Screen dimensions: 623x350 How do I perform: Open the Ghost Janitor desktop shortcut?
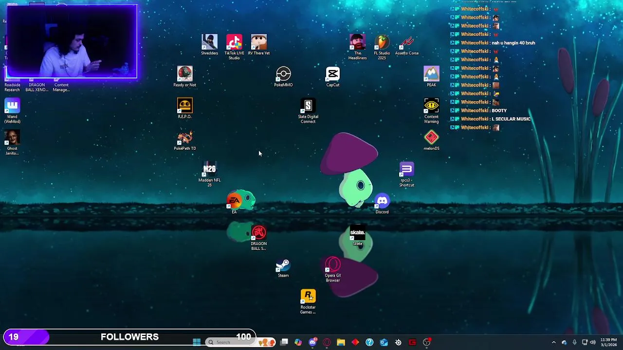[12, 142]
